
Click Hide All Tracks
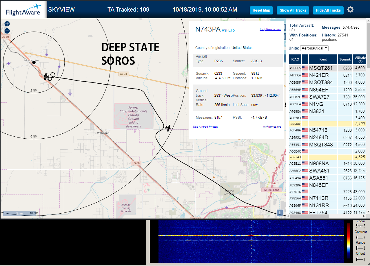[x=328, y=10]
